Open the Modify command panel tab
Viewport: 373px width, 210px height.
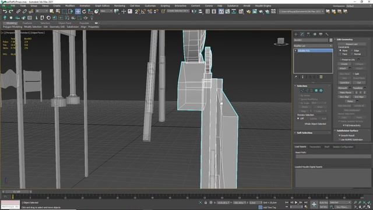coord(302,34)
